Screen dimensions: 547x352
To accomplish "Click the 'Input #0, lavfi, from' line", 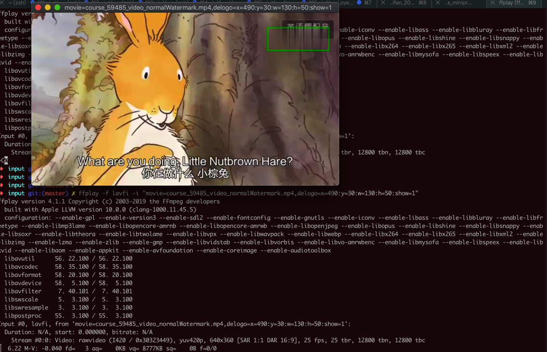I will (x=175, y=324).
